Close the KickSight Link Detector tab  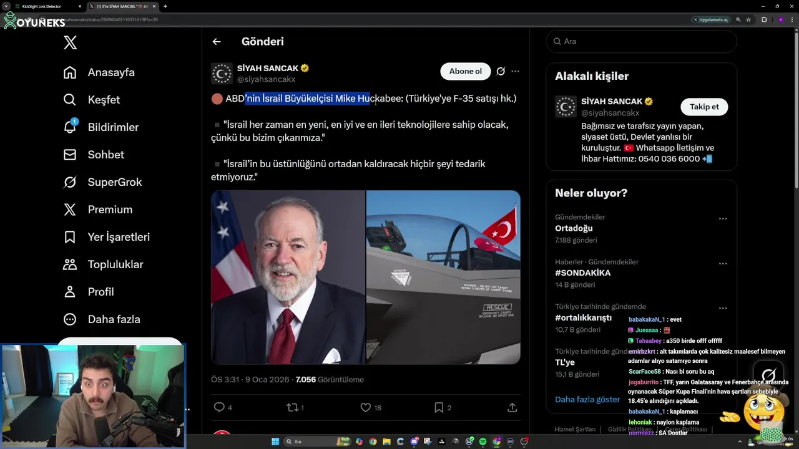[80, 6]
